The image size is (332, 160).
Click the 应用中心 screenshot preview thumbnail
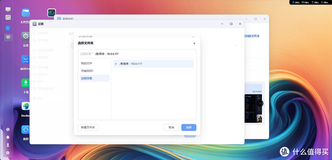pyautogui.click(x=253, y=103)
